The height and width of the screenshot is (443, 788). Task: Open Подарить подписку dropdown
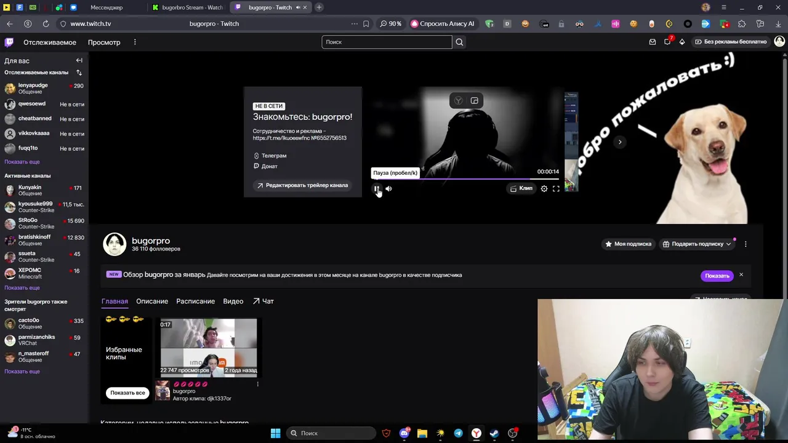697,244
